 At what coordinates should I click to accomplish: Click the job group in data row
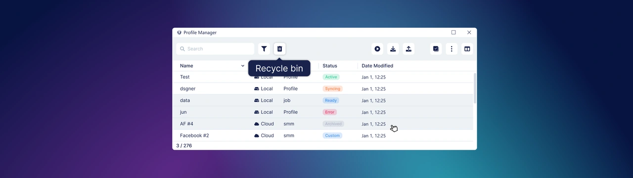(287, 100)
